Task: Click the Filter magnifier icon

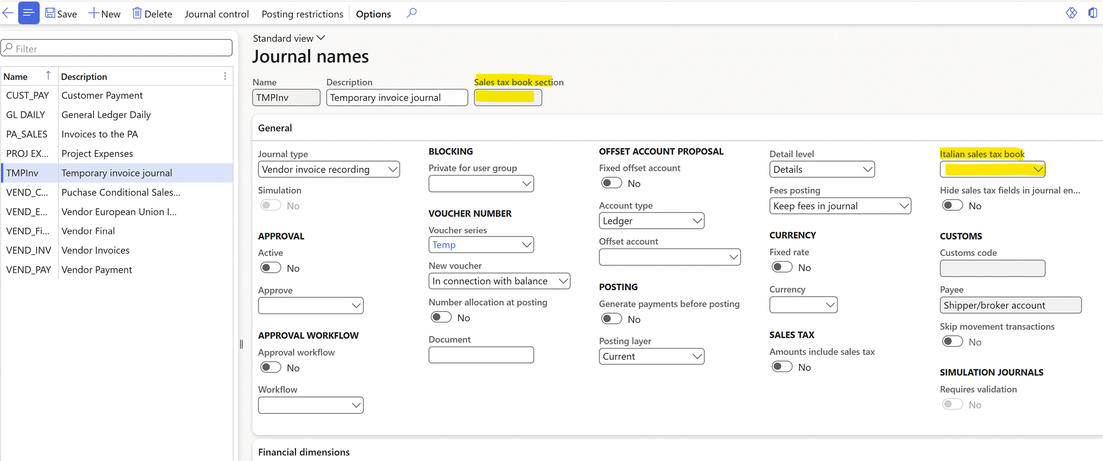Action: tap(8, 48)
